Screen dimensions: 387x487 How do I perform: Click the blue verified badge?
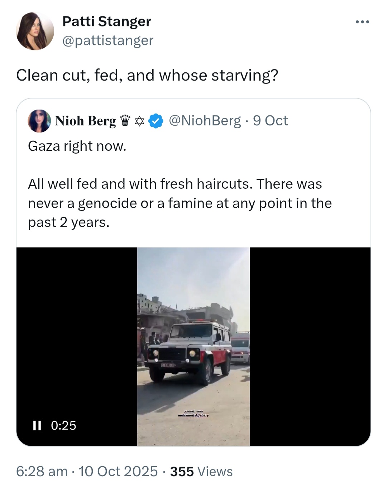(156, 121)
